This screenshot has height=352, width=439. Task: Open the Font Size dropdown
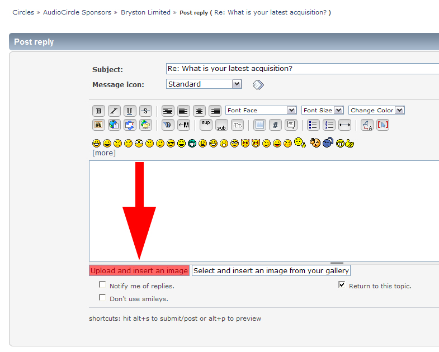[x=323, y=110]
